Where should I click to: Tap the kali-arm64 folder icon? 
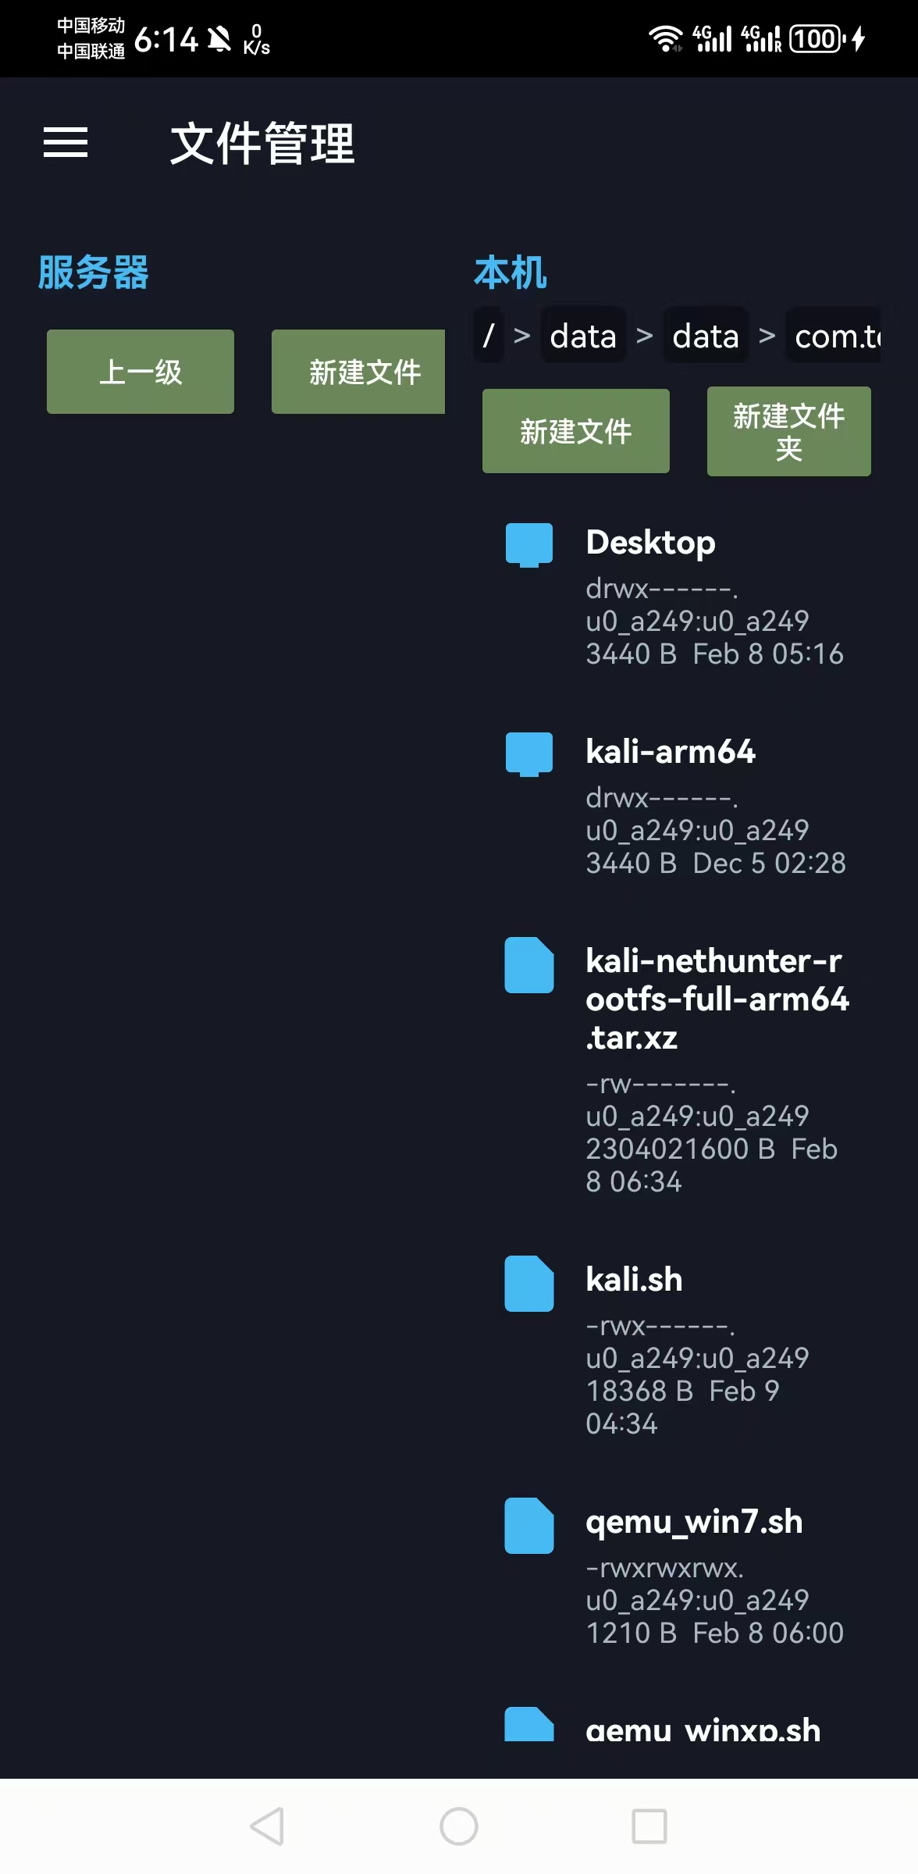click(x=529, y=754)
